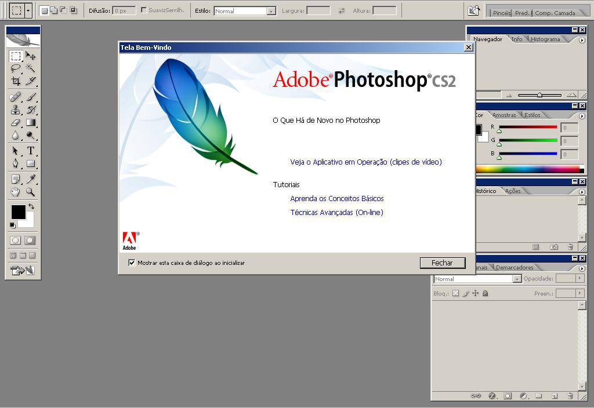Switch to the Info tab

tap(517, 39)
